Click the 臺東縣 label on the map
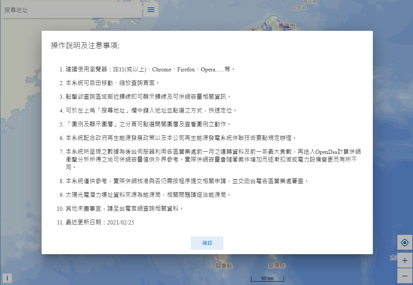This screenshot has height=285, width=413. (277, 266)
